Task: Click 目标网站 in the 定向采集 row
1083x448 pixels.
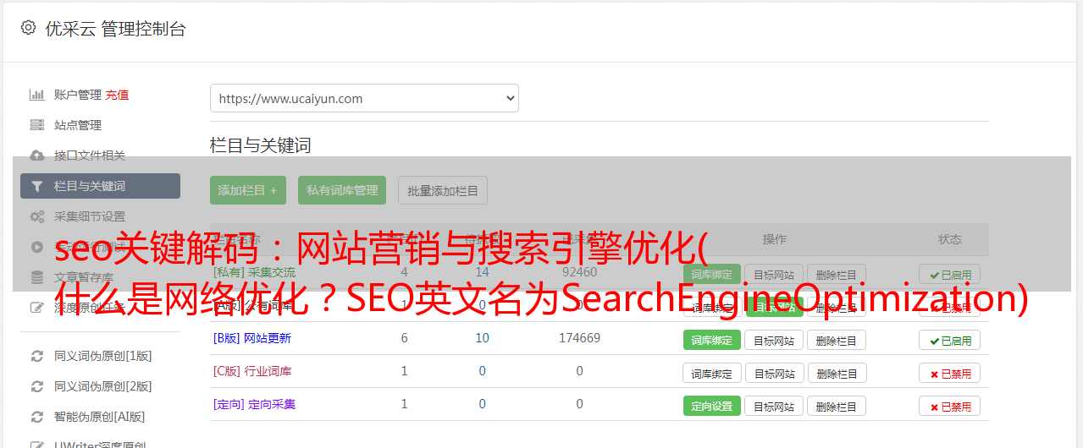Action: [774, 406]
